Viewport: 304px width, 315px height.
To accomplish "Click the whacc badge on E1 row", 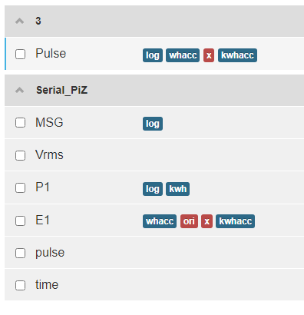I will (x=160, y=221).
